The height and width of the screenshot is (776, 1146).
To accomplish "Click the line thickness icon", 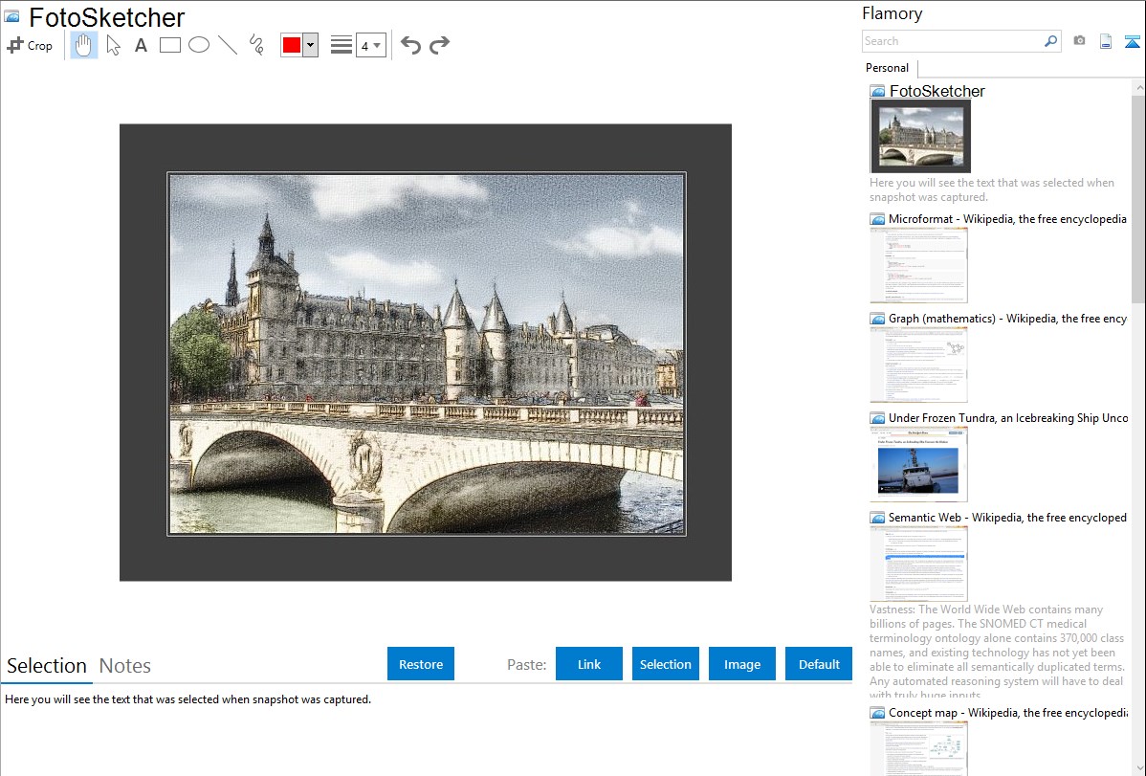I will click(x=342, y=45).
